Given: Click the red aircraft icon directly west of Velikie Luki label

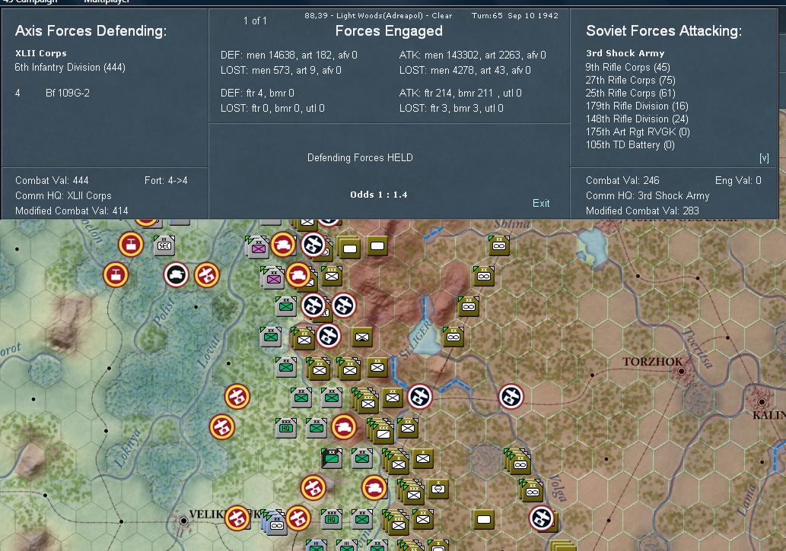Looking at the screenshot, I should [237, 518].
